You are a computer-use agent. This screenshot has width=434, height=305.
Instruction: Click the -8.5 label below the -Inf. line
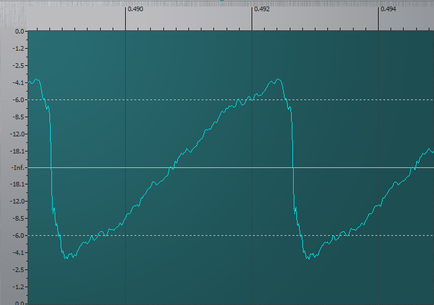click(x=18, y=218)
